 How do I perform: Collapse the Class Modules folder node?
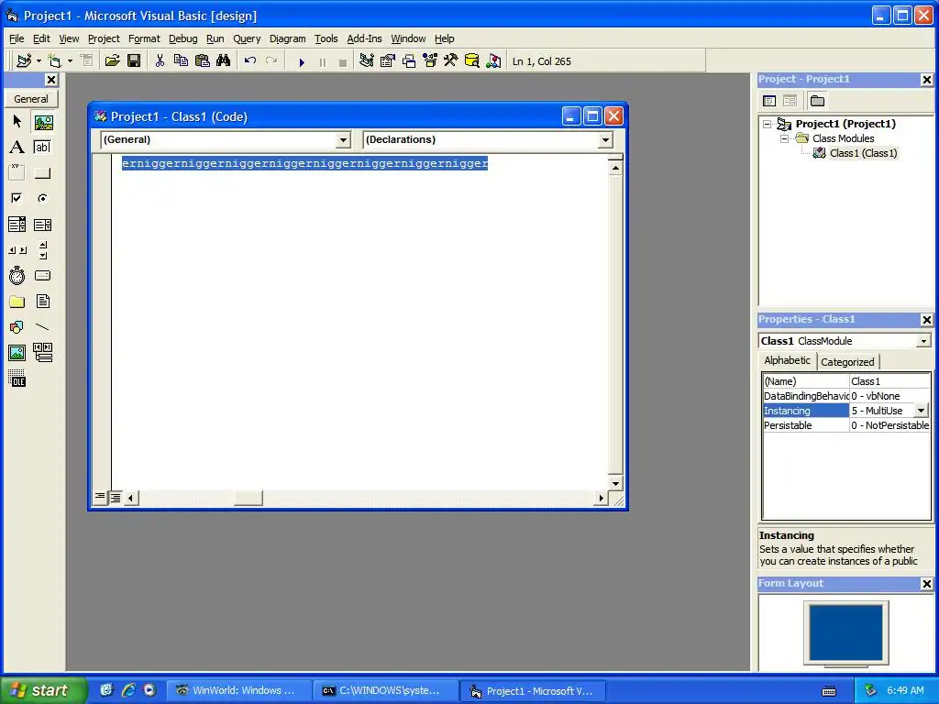pyautogui.click(x=784, y=138)
